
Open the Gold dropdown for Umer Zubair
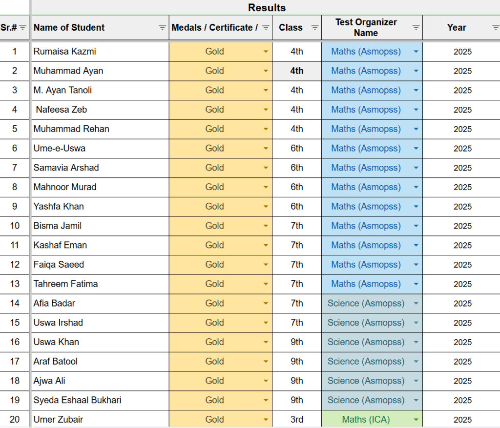(x=266, y=419)
